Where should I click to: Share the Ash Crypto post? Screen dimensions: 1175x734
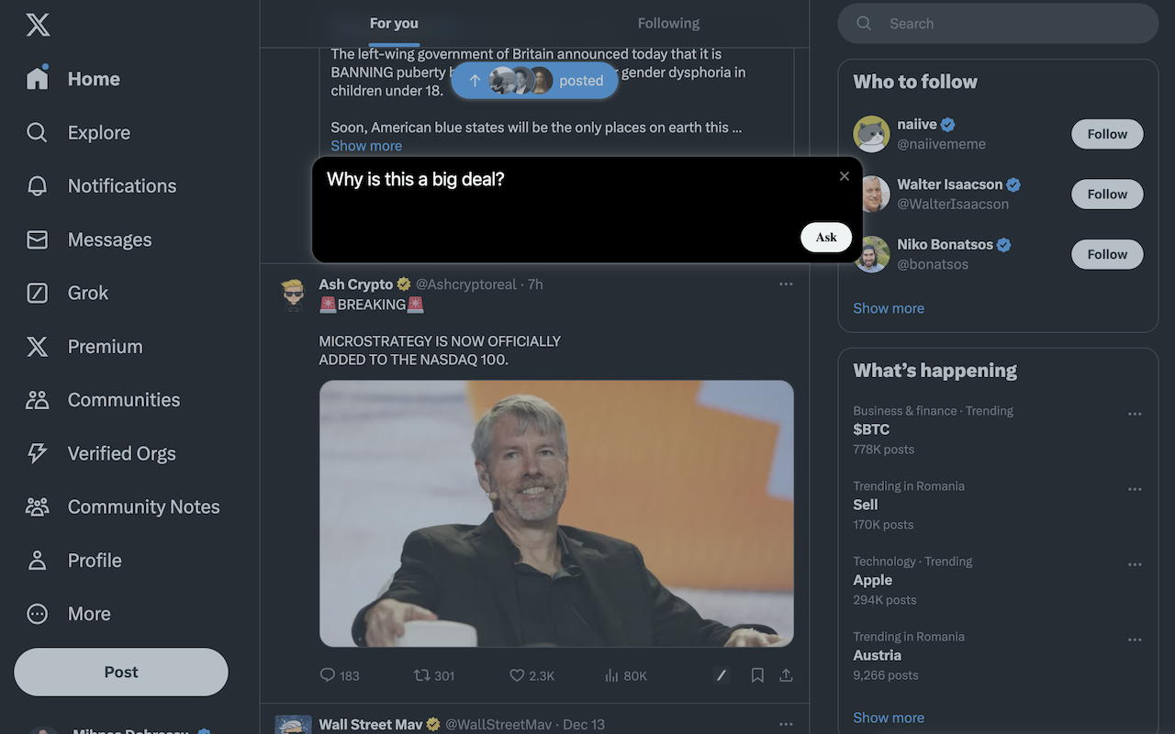click(786, 675)
